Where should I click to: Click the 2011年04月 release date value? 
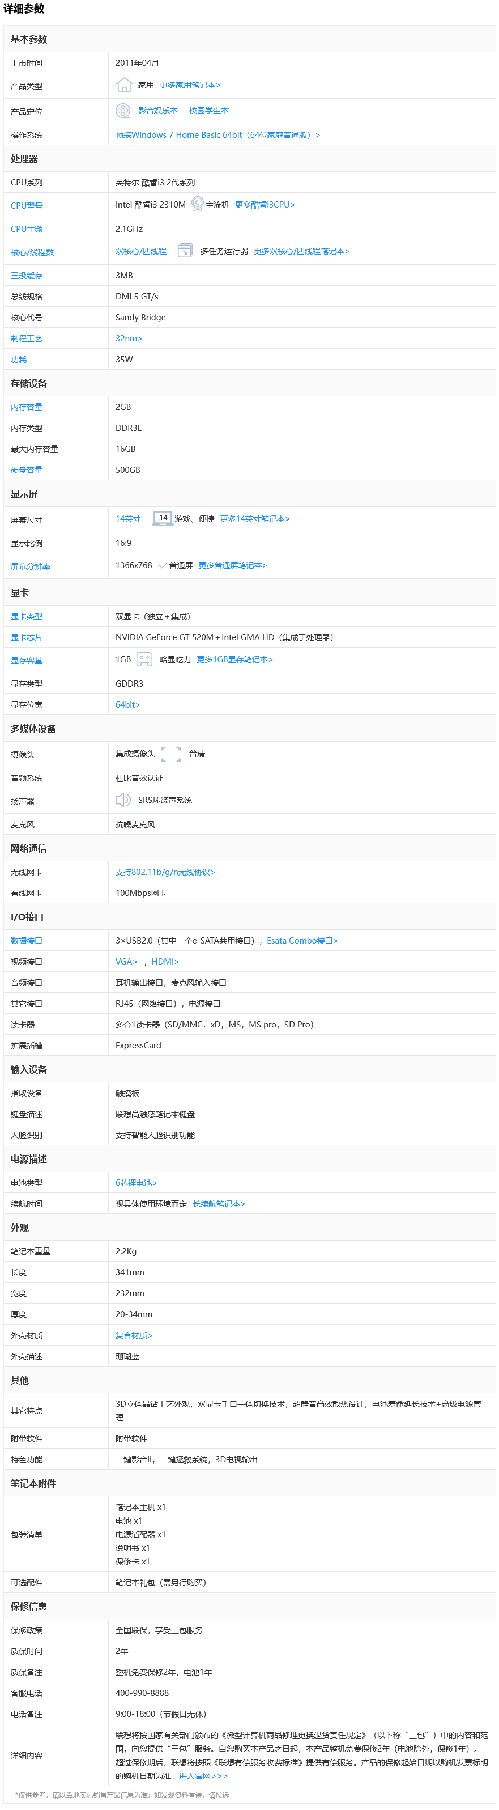click(137, 64)
